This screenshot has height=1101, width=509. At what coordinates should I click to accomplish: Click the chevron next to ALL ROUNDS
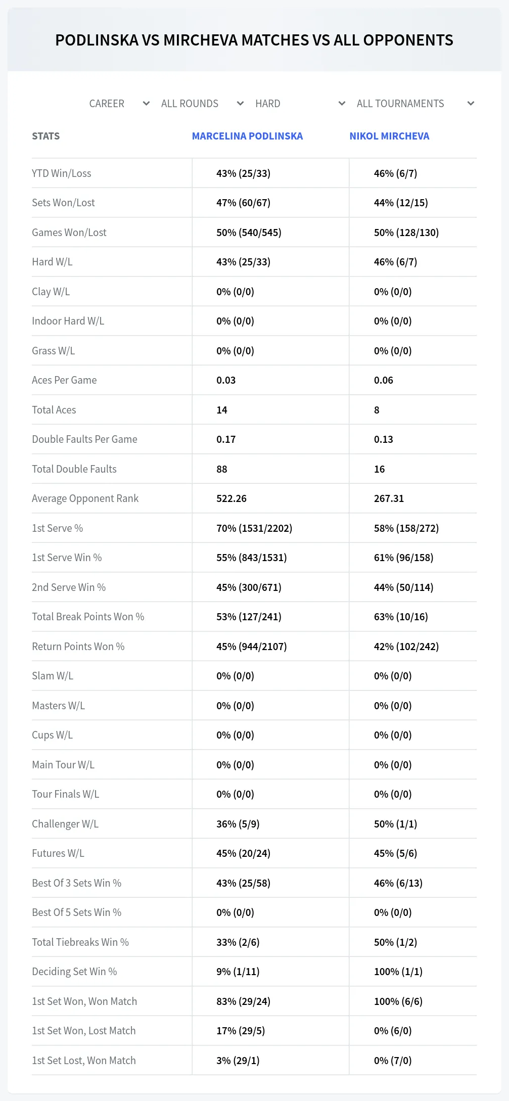point(240,104)
